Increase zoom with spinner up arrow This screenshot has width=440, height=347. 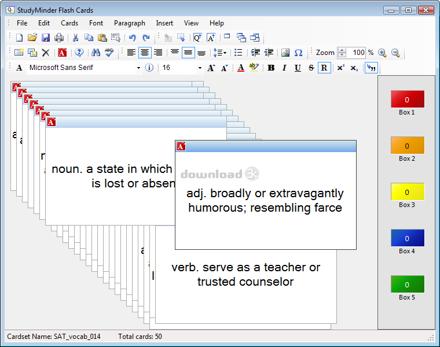pos(342,50)
